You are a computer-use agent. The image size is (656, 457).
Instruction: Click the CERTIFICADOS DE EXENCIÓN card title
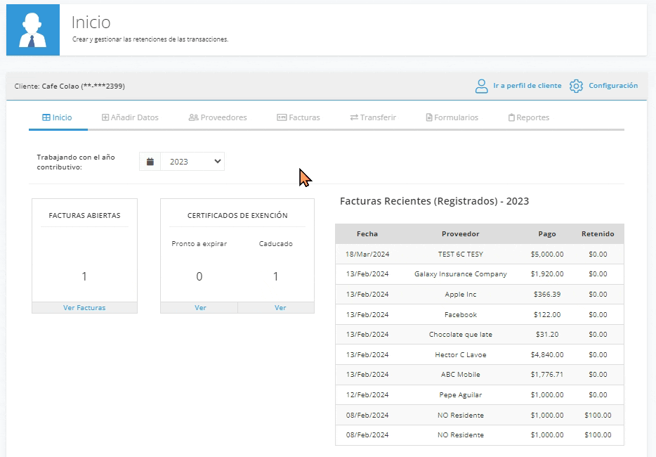(x=237, y=215)
